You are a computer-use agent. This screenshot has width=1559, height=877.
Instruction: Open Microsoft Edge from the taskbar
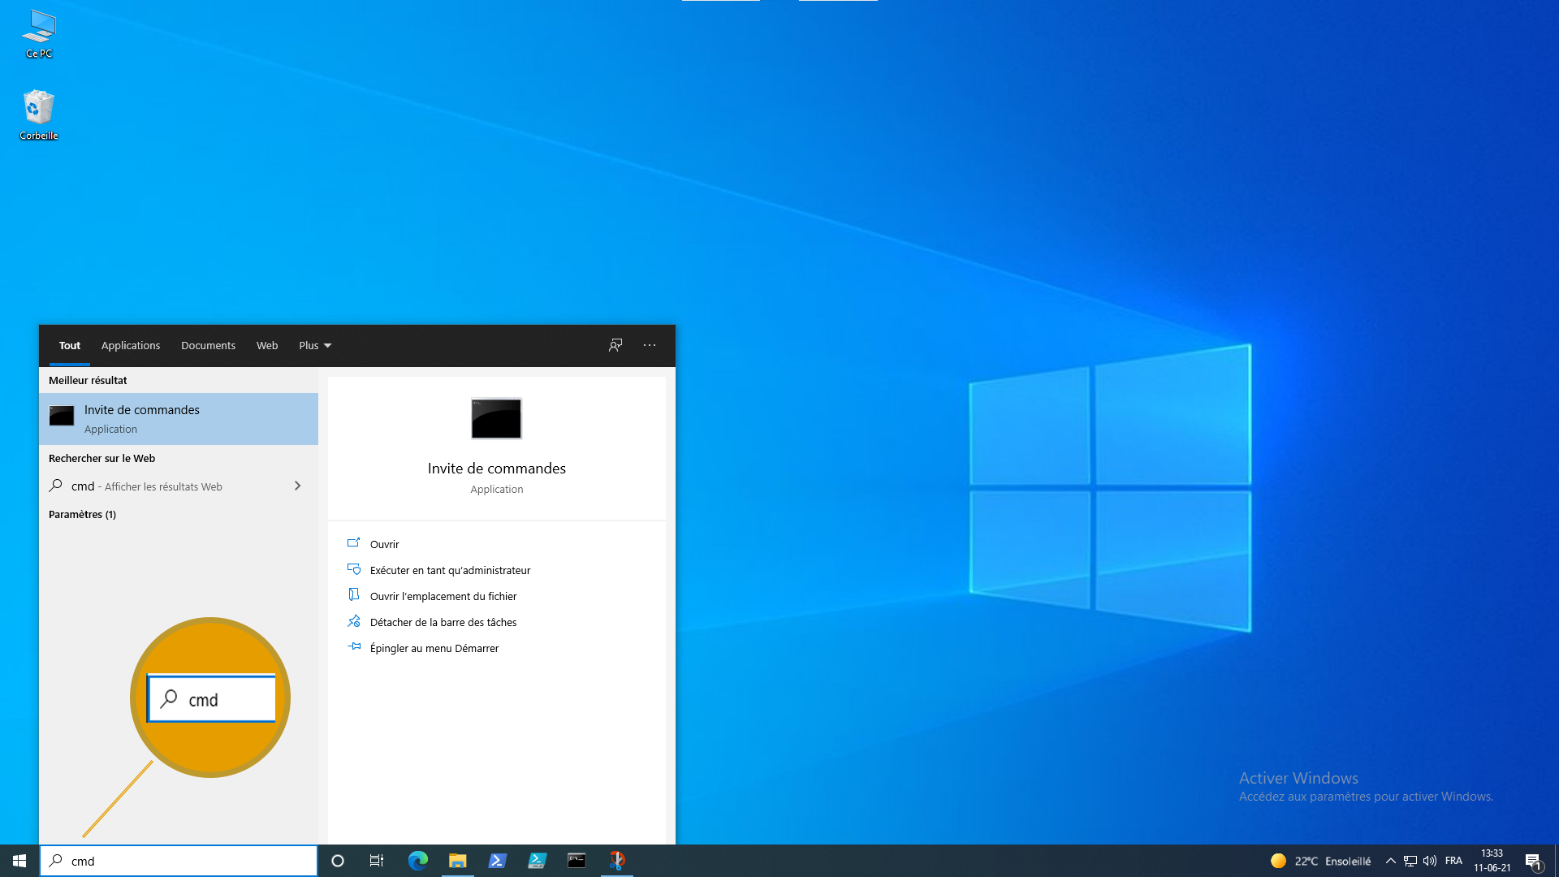coord(418,861)
